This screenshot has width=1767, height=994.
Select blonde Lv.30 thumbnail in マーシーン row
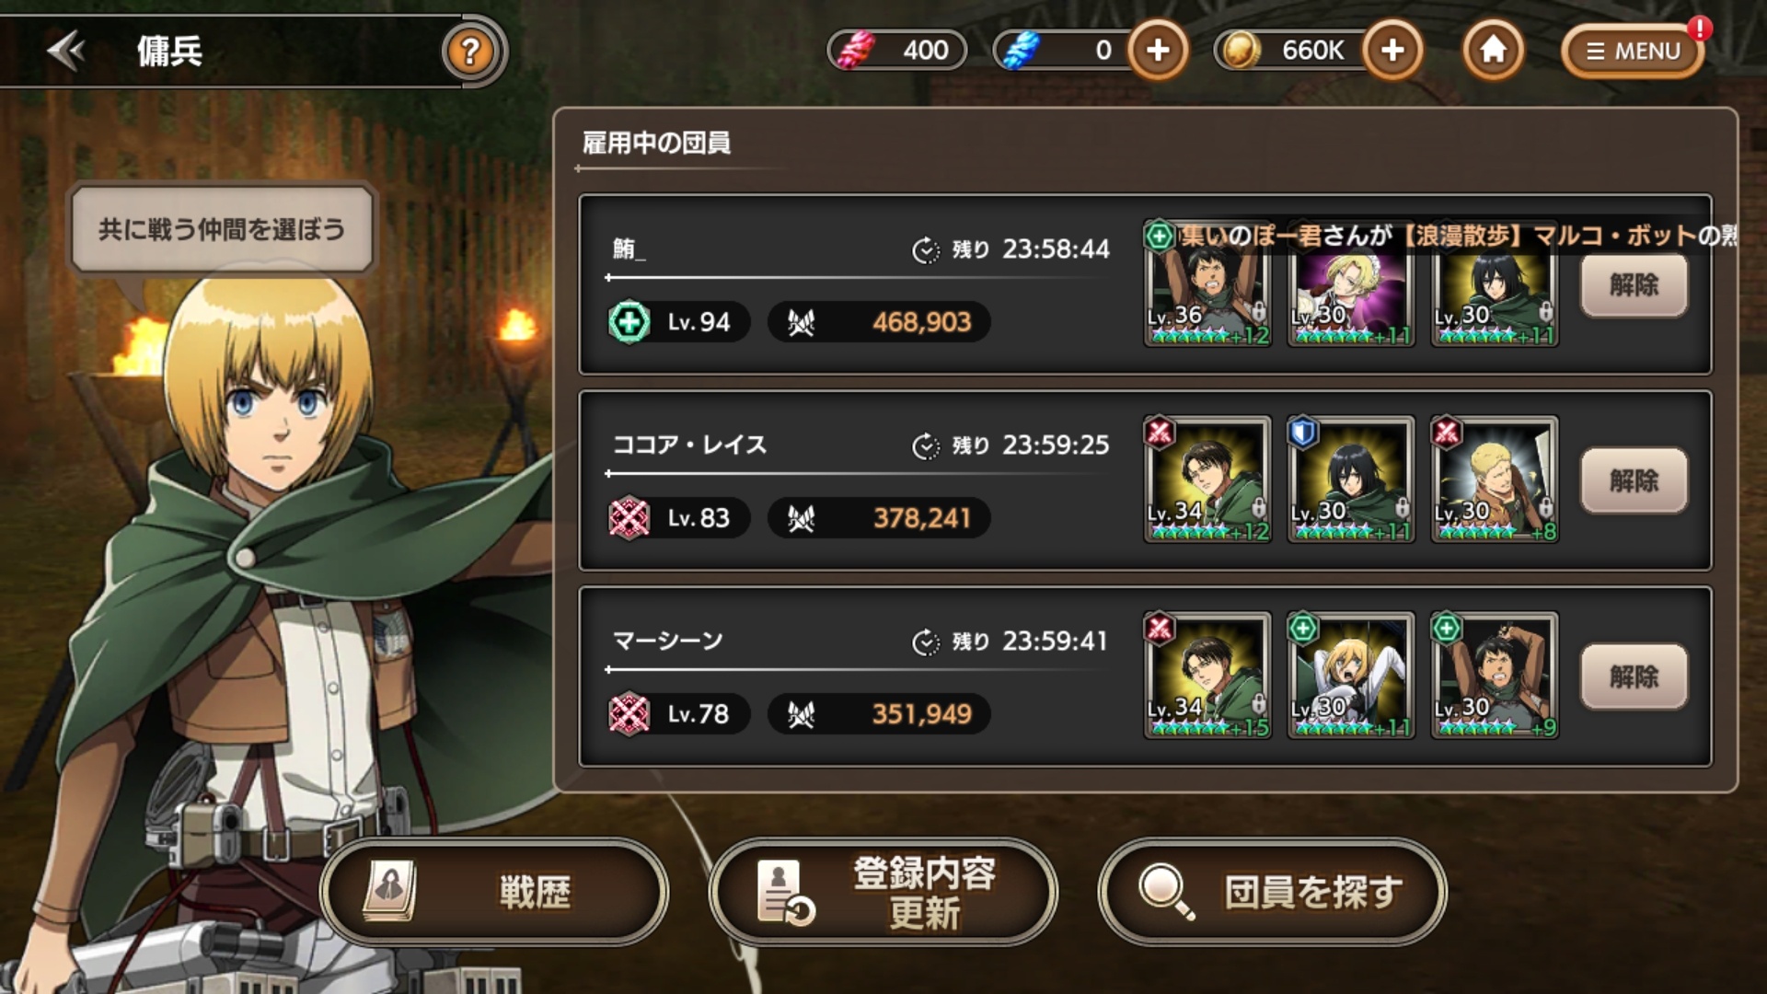pos(1351,676)
